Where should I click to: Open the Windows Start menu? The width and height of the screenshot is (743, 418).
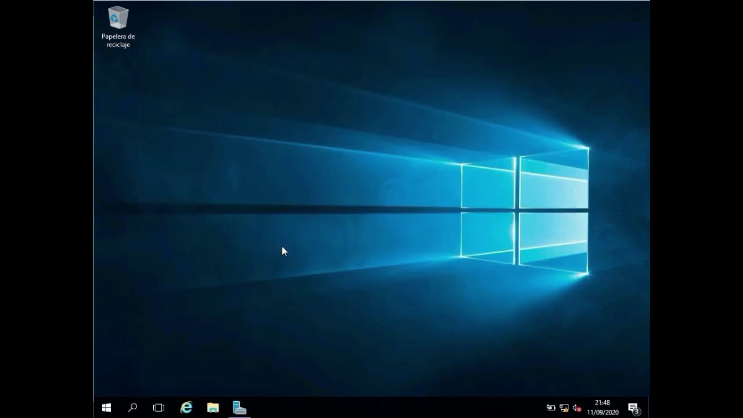pos(106,408)
